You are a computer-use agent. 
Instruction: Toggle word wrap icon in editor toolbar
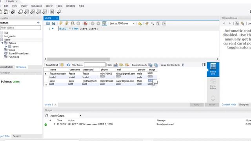pyautogui.click(x=164, y=23)
